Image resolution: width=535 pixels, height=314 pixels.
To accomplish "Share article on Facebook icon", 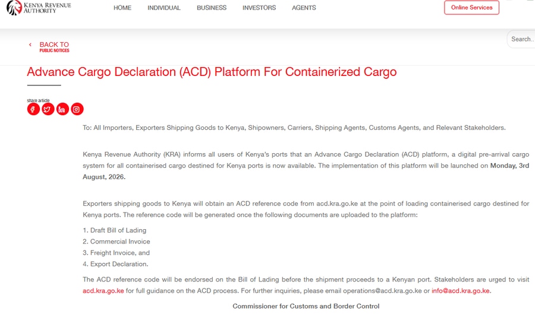I will (33, 109).
